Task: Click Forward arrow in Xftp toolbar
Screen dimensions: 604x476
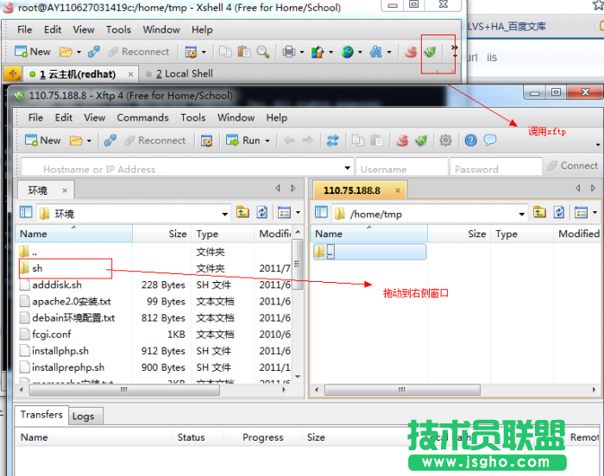Action: (307, 141)
